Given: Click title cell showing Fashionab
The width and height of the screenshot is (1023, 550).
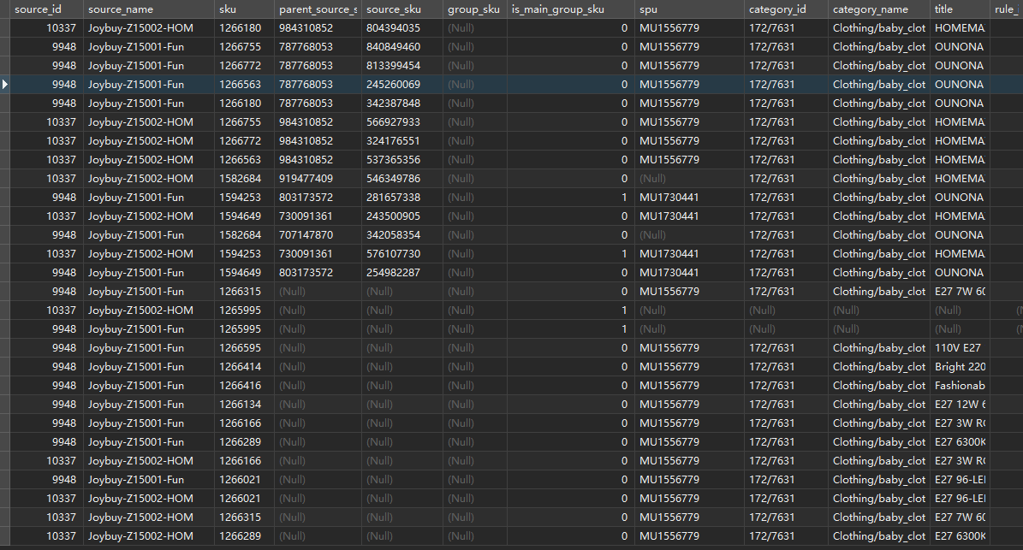Looking at the screenshot, I should coord(960,386).
